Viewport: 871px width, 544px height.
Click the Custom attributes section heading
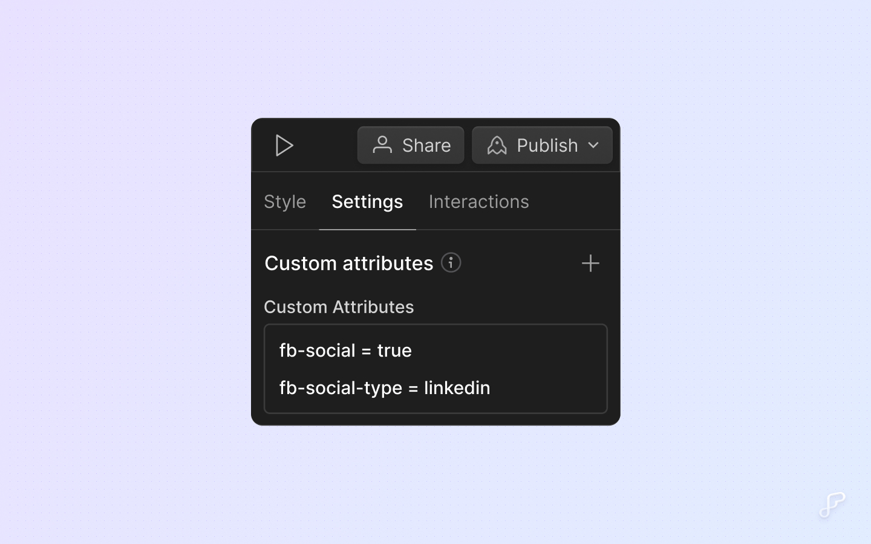348,263
